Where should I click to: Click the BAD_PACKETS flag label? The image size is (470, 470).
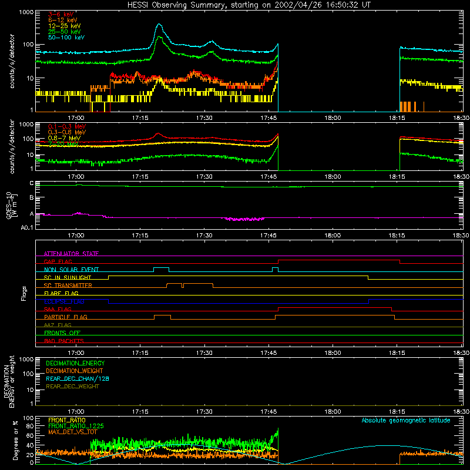click(64, 341)
